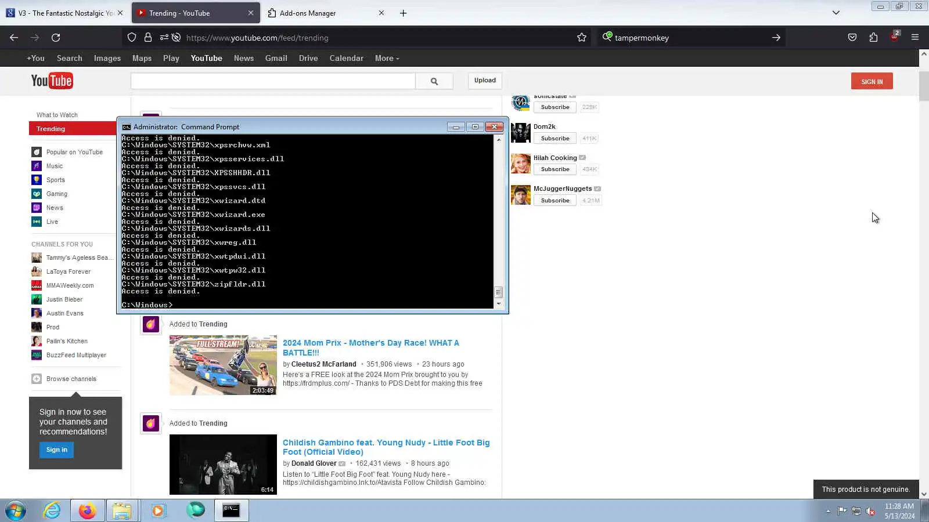Click the YouTube logo

(x=52, y=81)
